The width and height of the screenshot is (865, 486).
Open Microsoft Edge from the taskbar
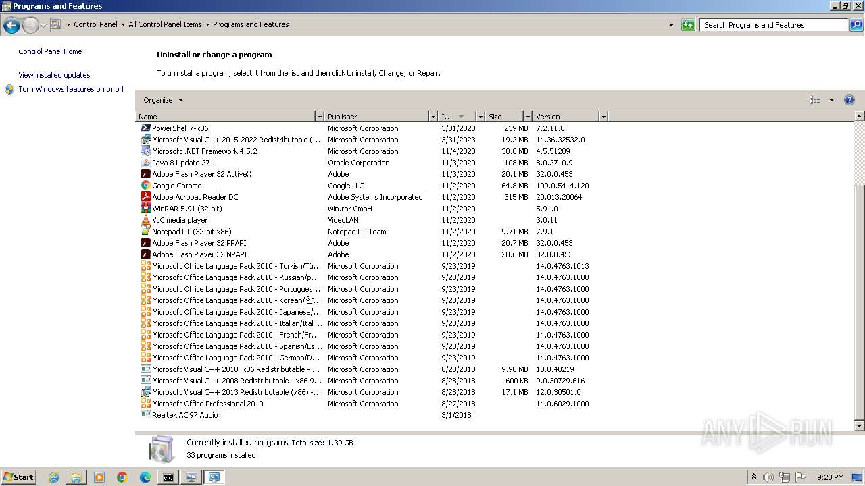145,477
